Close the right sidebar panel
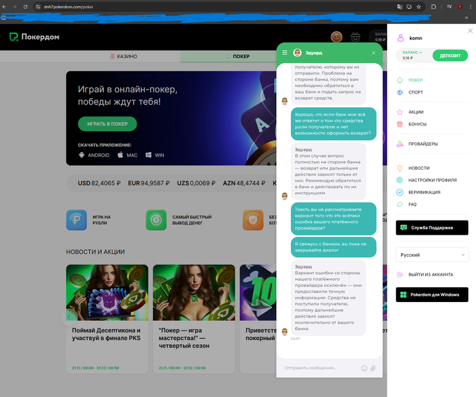Image resolution: width=476 pixels, height=397 pixels. (471, 31)
